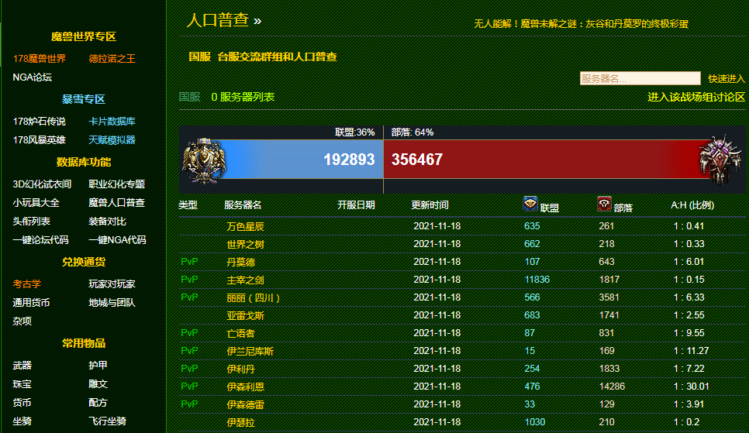Viewport: 749px width, 433px height.
Task: Click the Alliance crest emblem on the bar
Action: (204, 161)
